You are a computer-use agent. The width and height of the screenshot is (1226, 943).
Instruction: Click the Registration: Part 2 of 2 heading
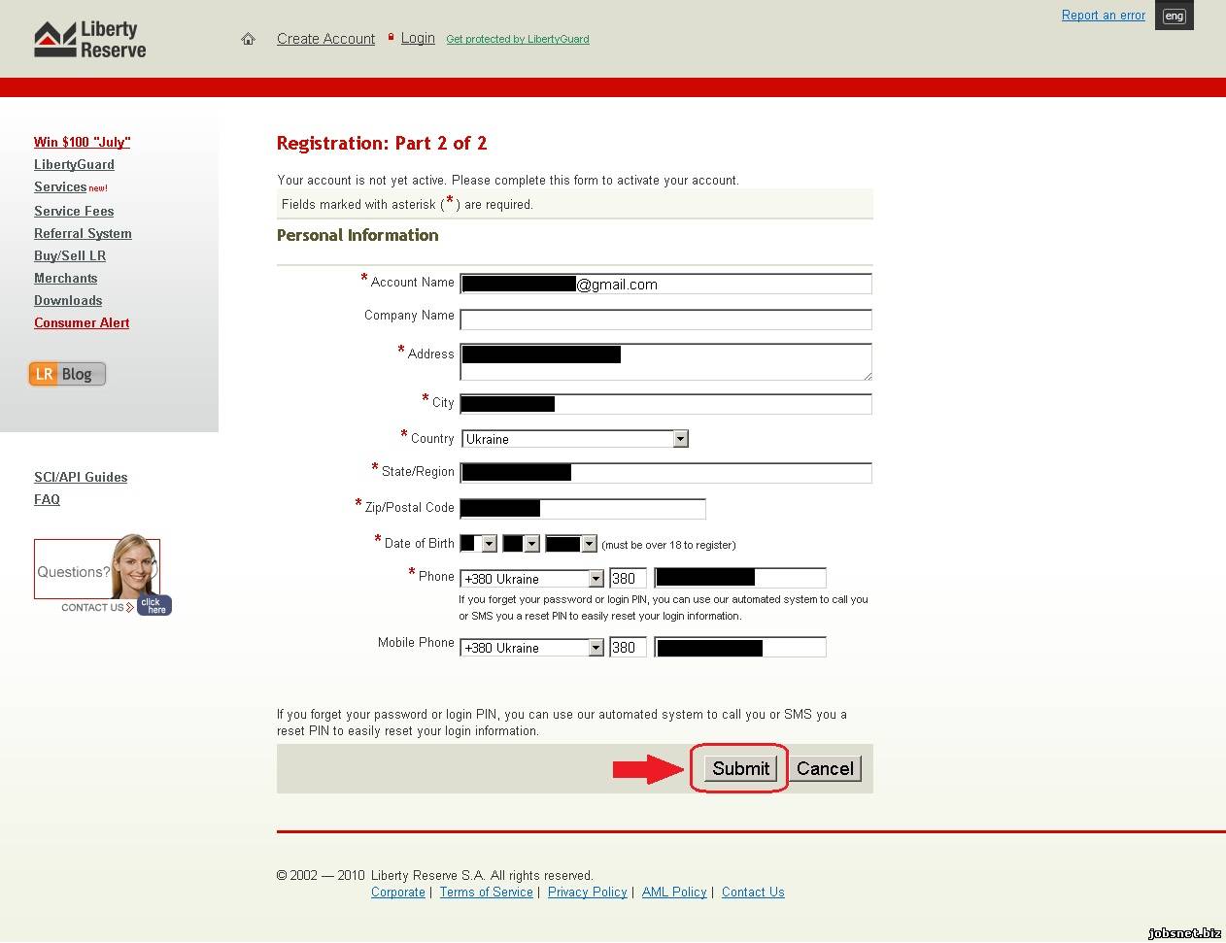(382, 143)
